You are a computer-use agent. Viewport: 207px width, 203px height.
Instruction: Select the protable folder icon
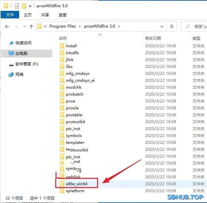click(x=62, y=115)
